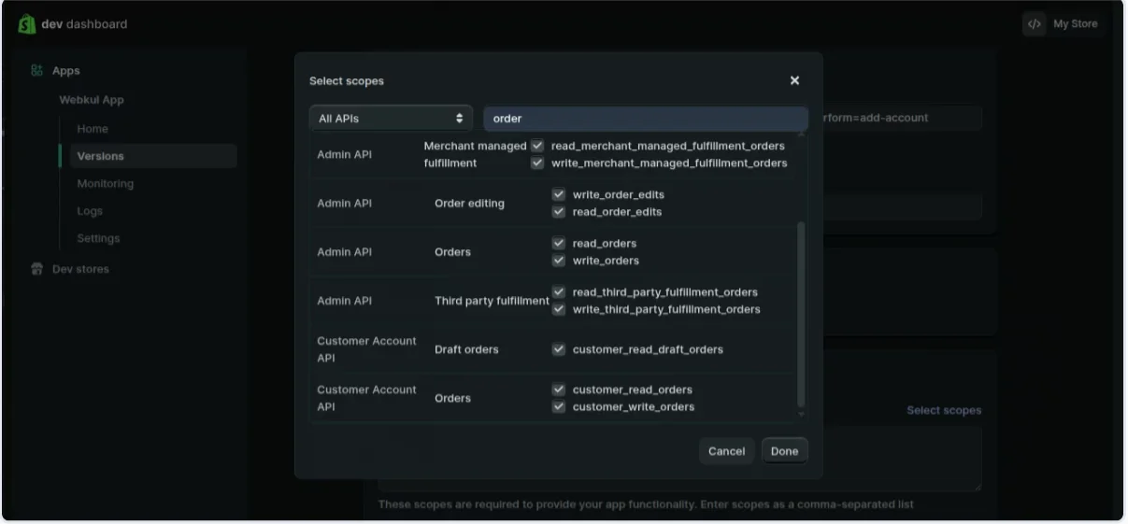Click the Select scopes link
Viewport: 1128px width, 524px height.
[x=944, y=410]
